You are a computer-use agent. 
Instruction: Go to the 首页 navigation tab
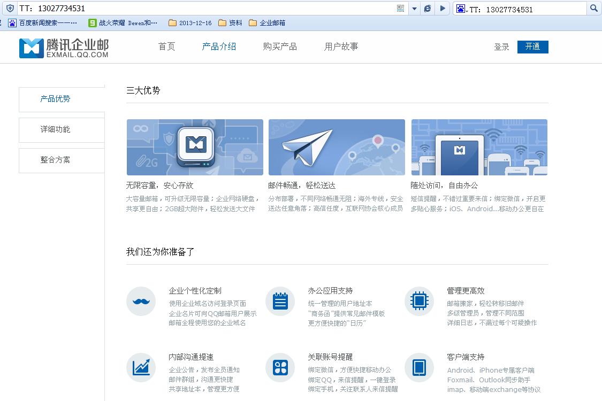[x=166, y=47]
